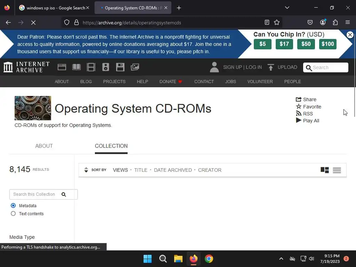
Task: Donate $50
Action: pos(306,44)
